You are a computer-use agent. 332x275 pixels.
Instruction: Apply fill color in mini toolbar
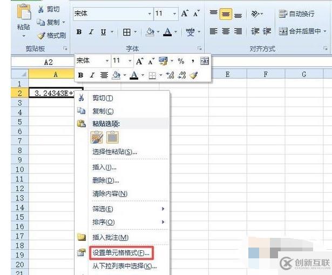coord(116,75)
